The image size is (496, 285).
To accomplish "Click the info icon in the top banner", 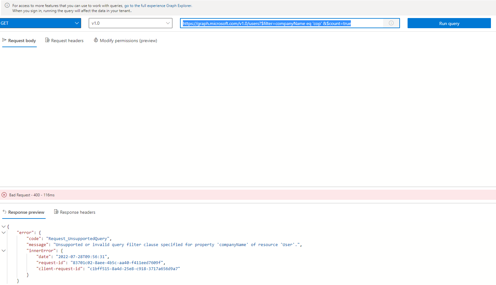I will point(7,5).
